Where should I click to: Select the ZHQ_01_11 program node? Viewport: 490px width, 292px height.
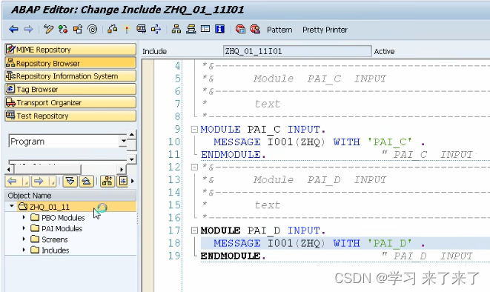pos(50,207)
